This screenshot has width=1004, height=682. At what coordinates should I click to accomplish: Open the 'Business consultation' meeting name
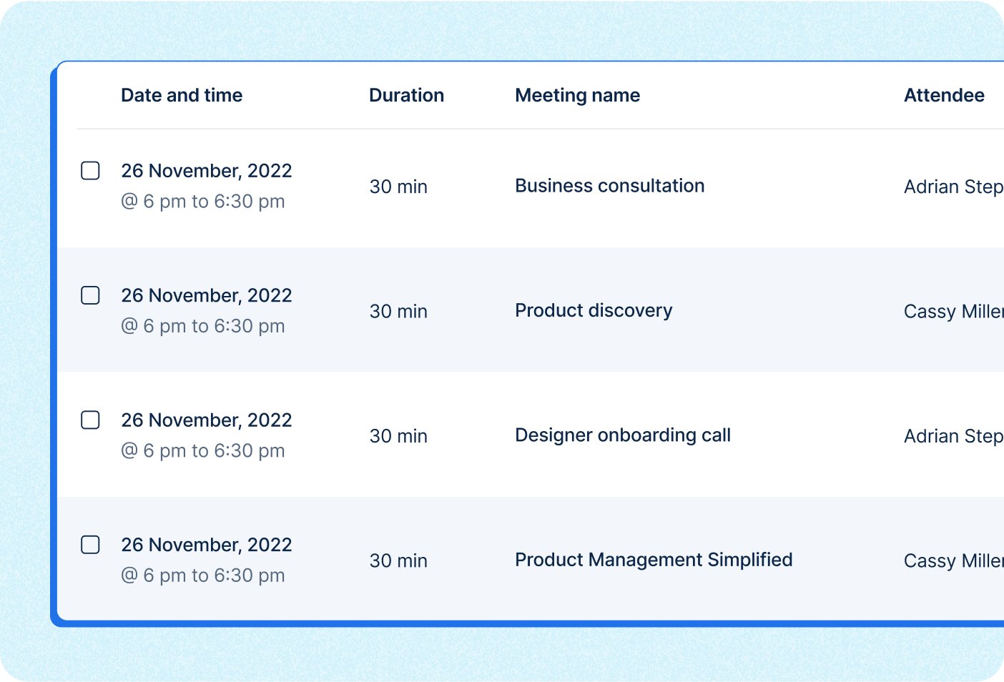610,186
